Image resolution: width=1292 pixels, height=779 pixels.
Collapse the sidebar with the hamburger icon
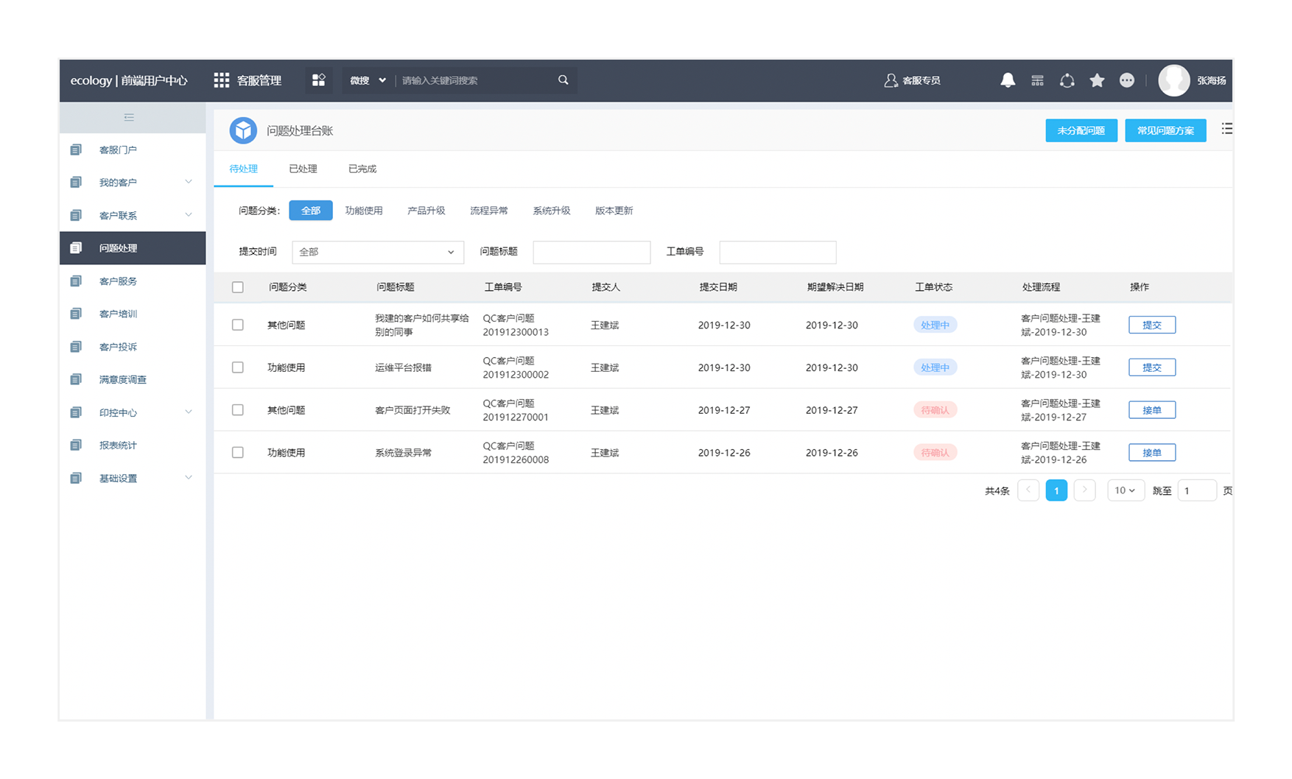pos(129,118)
